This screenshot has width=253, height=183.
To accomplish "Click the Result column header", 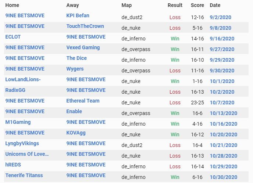I will coord(175,6).
